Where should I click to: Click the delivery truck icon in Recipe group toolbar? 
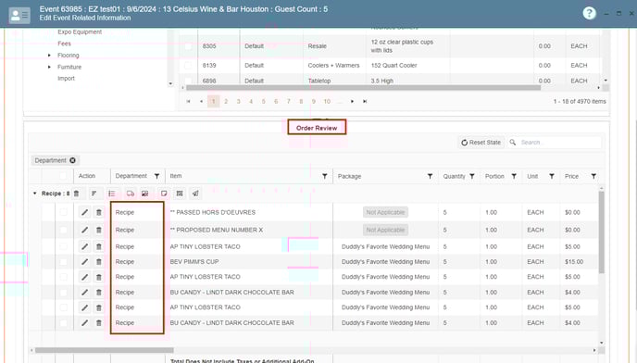click(130, 194)
